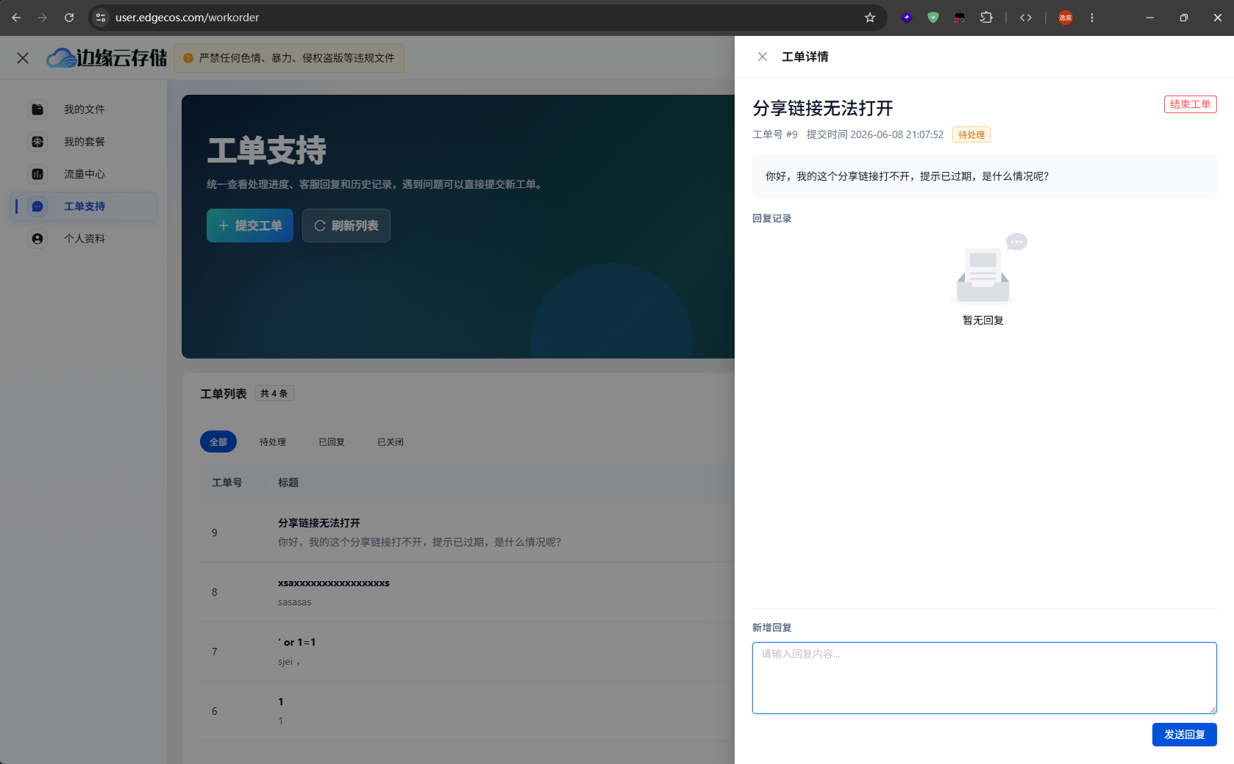Open 我的文件 folder icon in sidebar
The width and height of the screenshot is (1234, 764).
pos(38,109)
